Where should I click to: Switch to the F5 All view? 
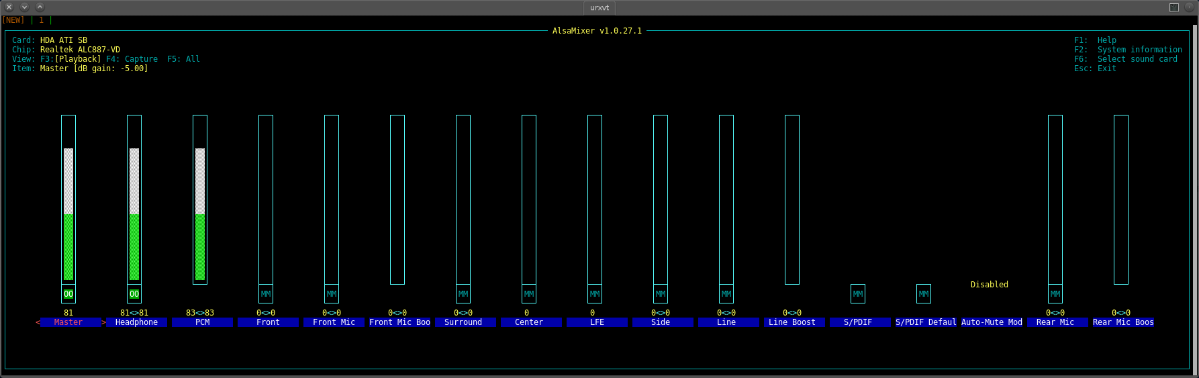click(183, 59)
